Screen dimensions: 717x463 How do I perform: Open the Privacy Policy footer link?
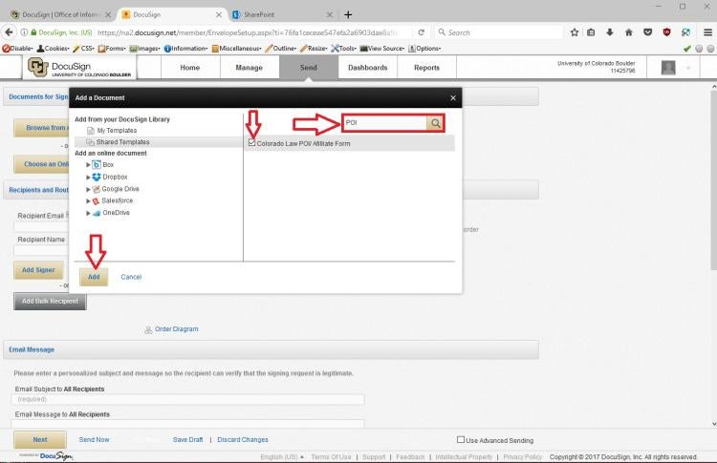[522, 456]
